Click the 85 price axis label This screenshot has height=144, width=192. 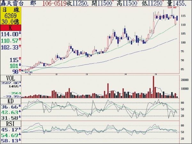[x=182, y=69]
